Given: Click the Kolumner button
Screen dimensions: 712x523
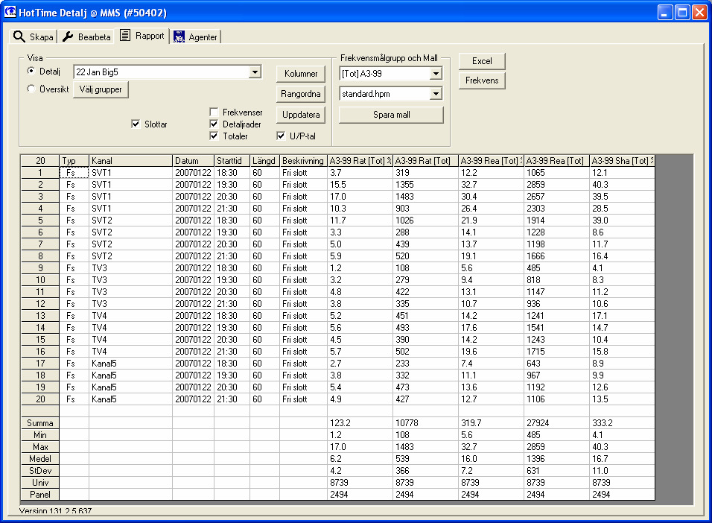Looking at the screenshot, I should coord(301,74).
